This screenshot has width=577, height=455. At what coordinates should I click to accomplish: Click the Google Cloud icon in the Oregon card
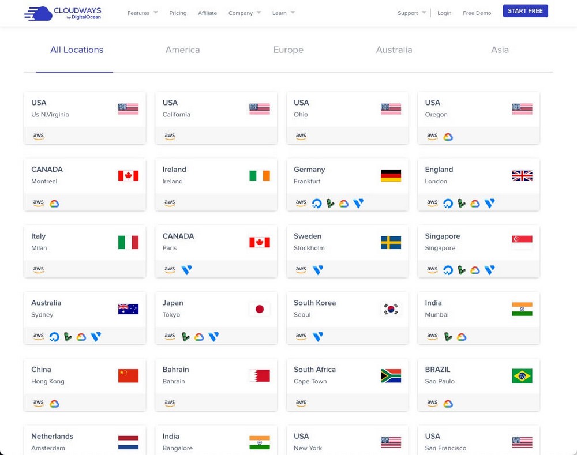point(448,137)
